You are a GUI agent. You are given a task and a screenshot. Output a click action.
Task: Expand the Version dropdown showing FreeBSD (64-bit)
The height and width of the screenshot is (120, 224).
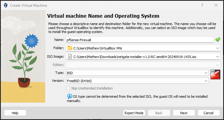pyautogui.click(x=137, y=81)
